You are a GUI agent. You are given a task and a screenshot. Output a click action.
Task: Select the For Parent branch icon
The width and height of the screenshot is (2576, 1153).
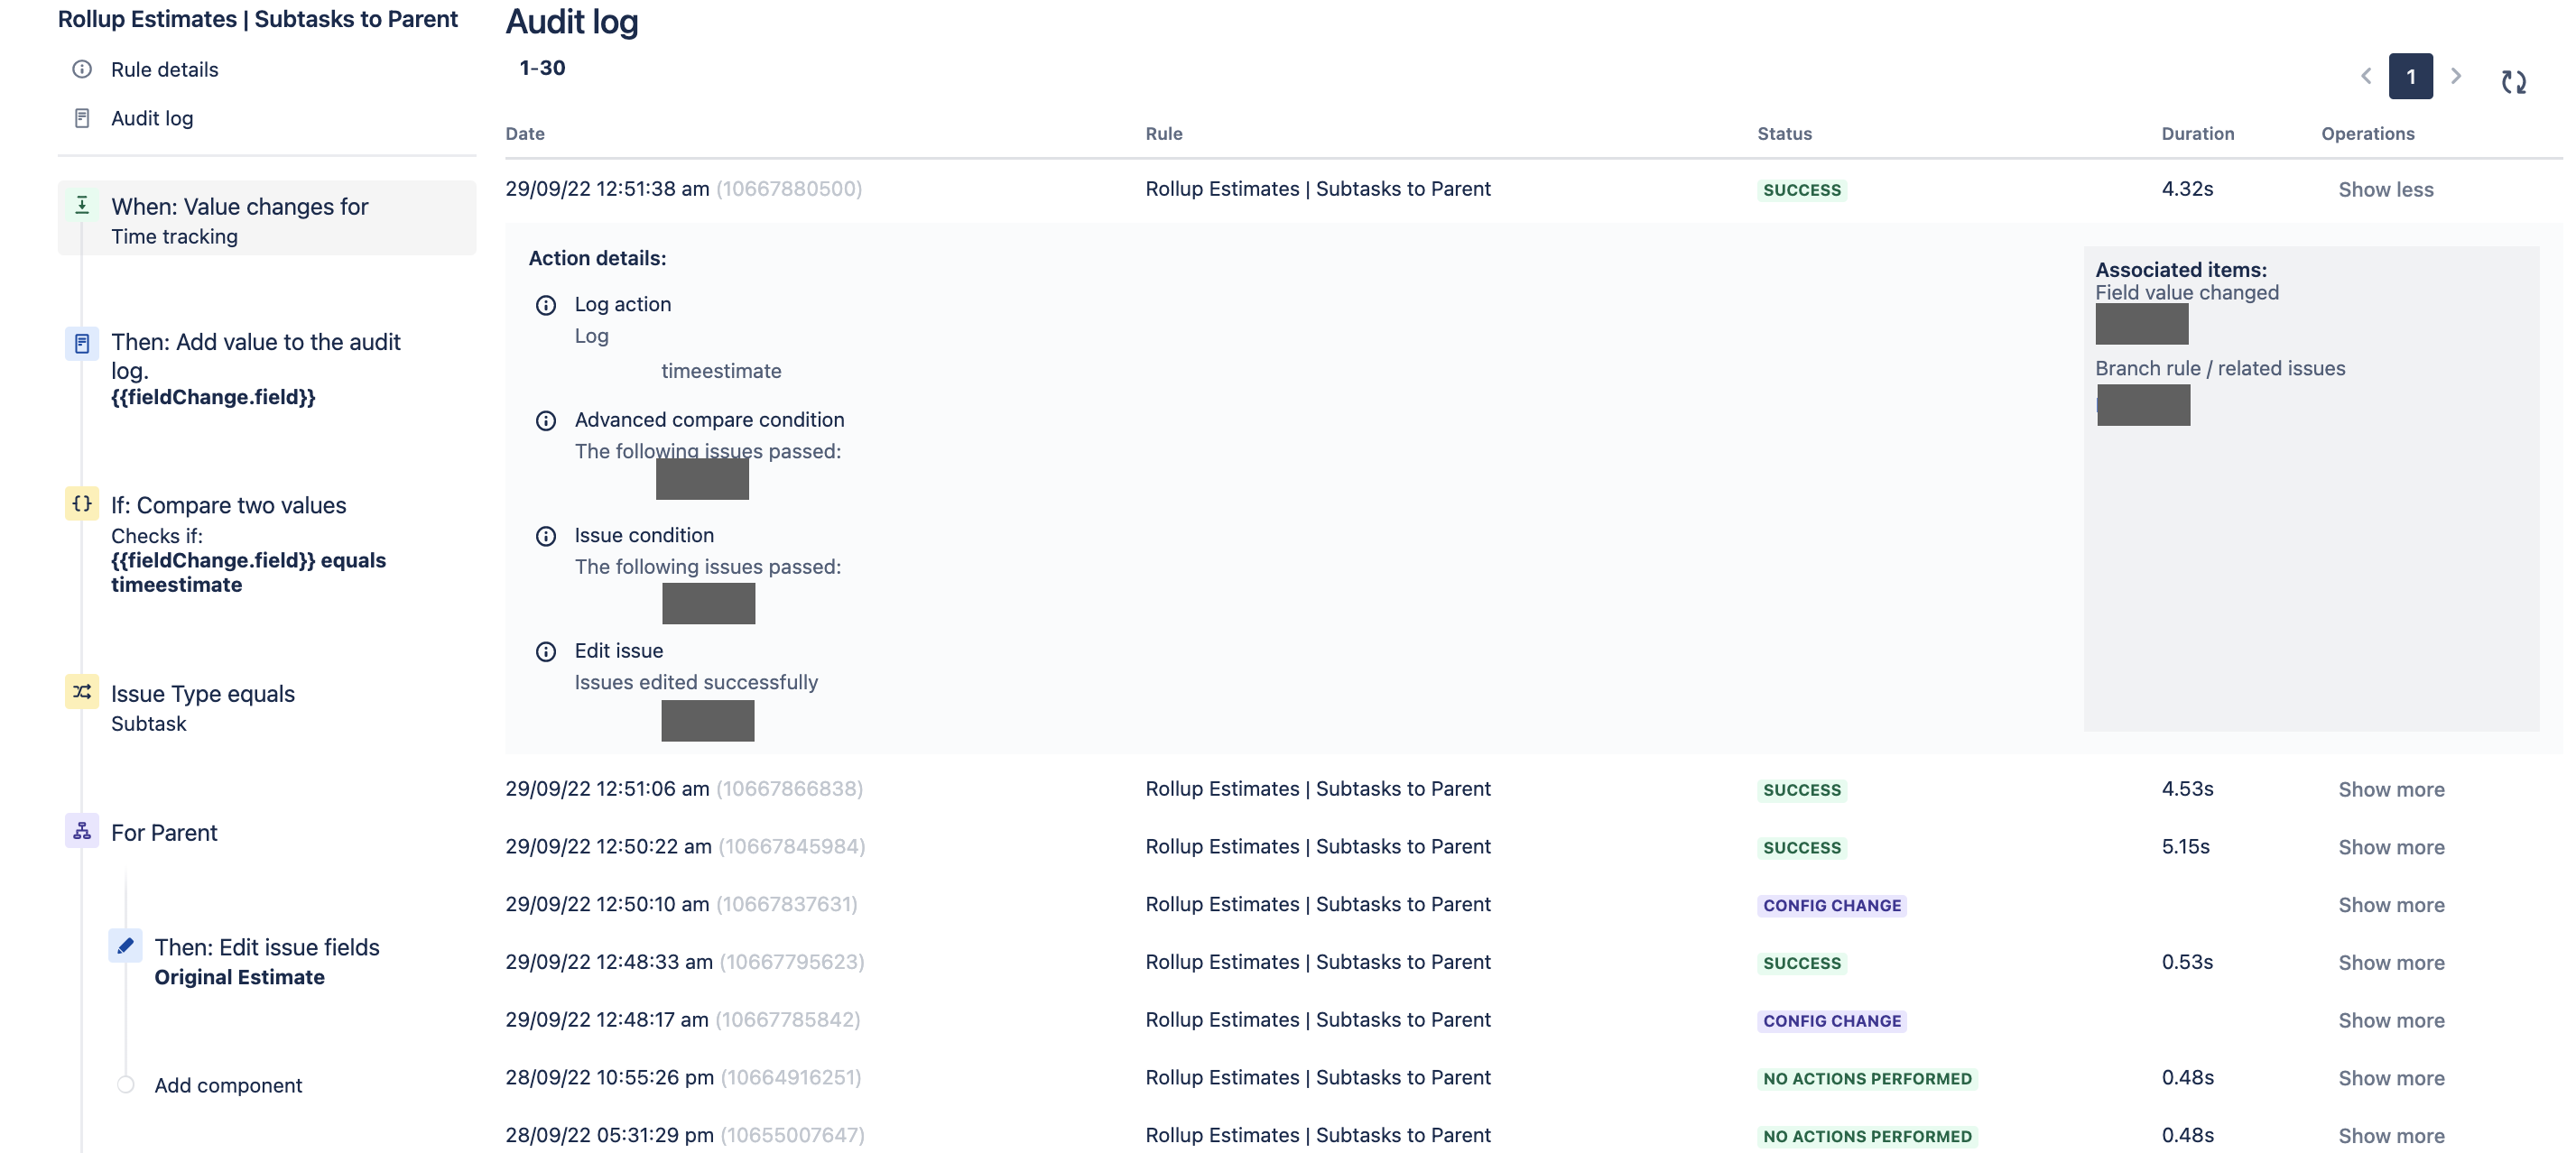pos(82,830)
